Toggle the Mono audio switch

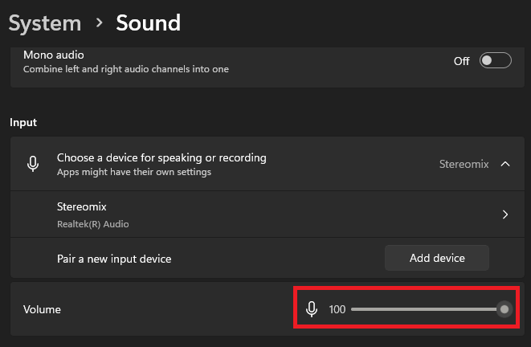click(495, 61)
